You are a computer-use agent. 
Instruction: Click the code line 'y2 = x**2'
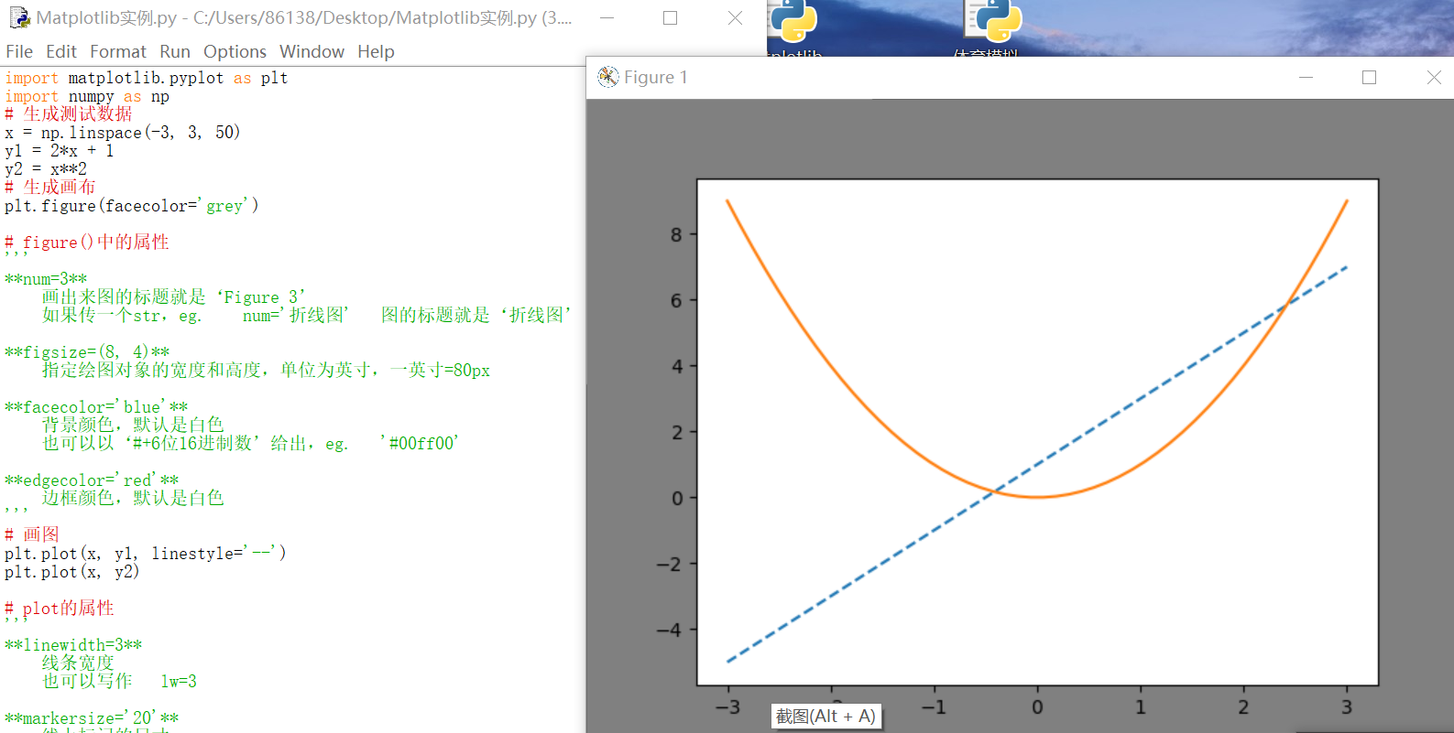click(46, 169)
